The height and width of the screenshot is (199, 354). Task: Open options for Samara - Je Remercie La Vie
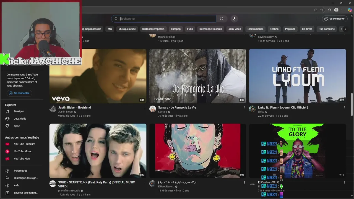tap(244, 108)
